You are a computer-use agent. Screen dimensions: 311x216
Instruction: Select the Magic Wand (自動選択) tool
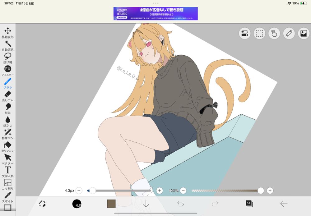(8, 46)
